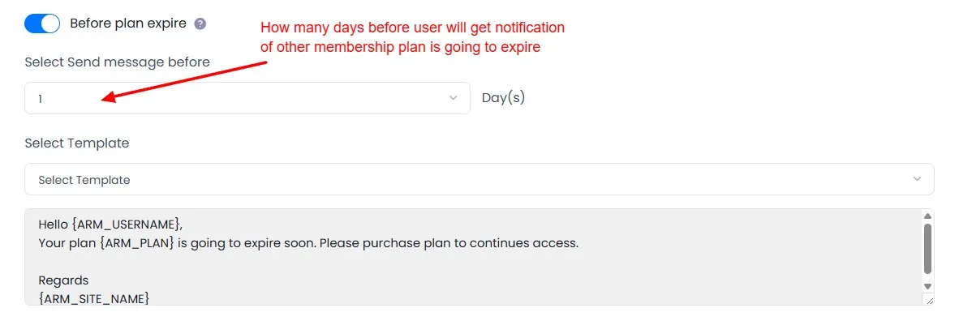Click the message textarea scrollbar thumb

point(927,247)
